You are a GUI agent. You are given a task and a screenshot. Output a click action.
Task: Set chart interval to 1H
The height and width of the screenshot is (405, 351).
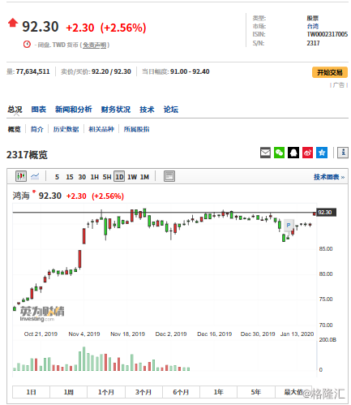pos(94,177)
